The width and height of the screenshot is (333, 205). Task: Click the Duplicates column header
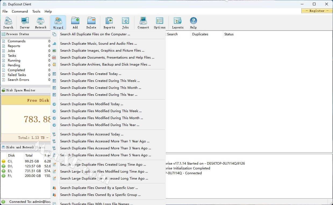tap(207, 34)
